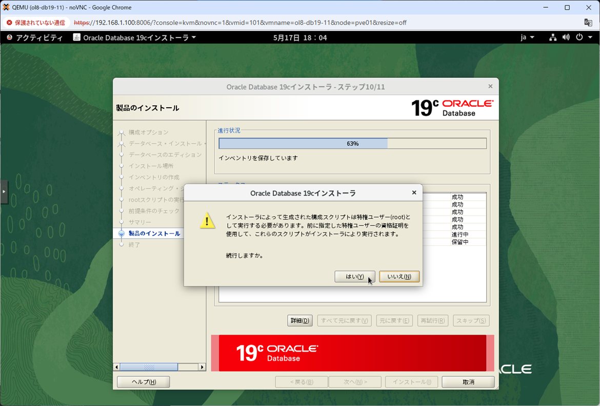Select データベースのエディション step
The height and width of the screenshot is (406, 600).
pos(165,154)
